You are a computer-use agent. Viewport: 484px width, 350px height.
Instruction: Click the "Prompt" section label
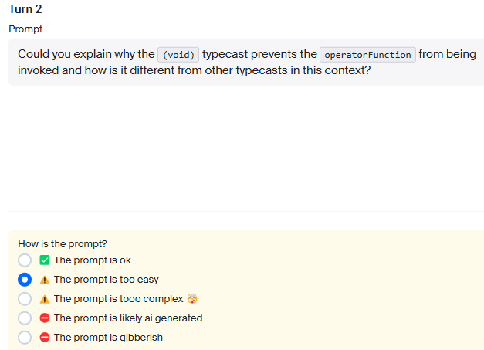25,29
